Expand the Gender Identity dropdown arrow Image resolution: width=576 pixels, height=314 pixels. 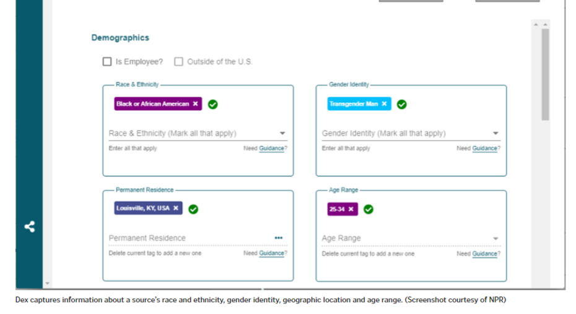(495, 133)
